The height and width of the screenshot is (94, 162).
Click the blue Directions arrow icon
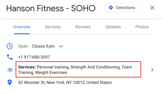click(x=111, y=8)
